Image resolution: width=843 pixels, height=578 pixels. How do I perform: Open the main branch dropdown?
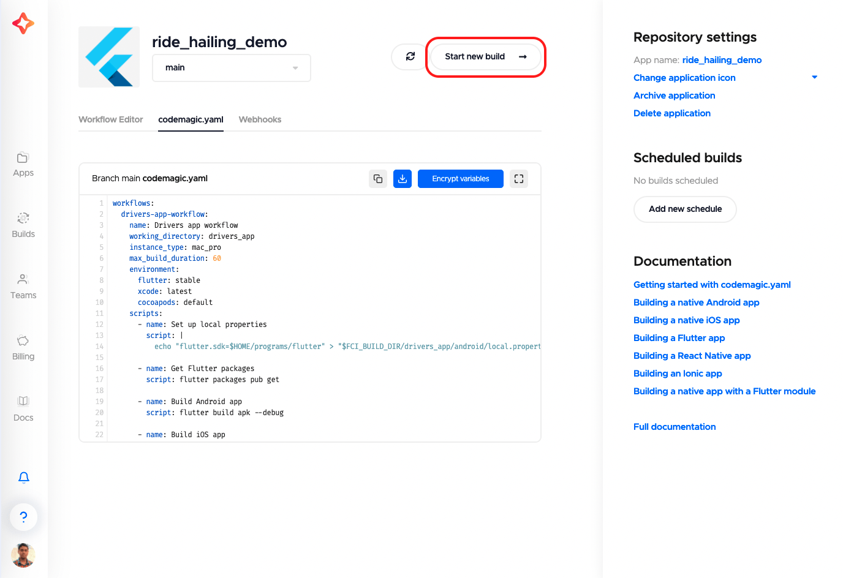232,68
